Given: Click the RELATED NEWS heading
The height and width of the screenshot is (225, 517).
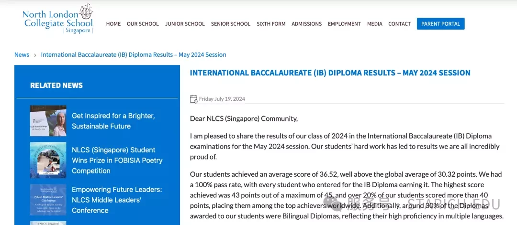Looking at the screenshot, I should 56,86.
